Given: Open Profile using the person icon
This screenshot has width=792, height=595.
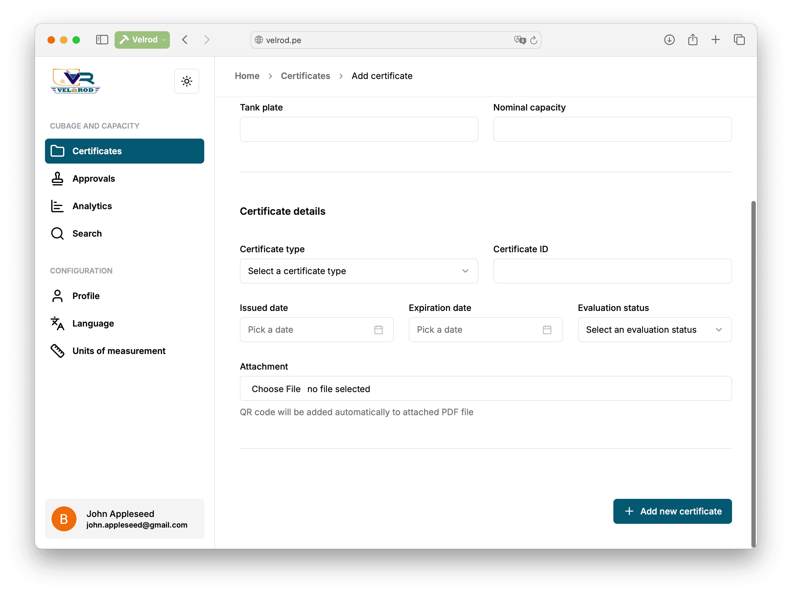Looking at the screenshot, I should tap(57, 296).
